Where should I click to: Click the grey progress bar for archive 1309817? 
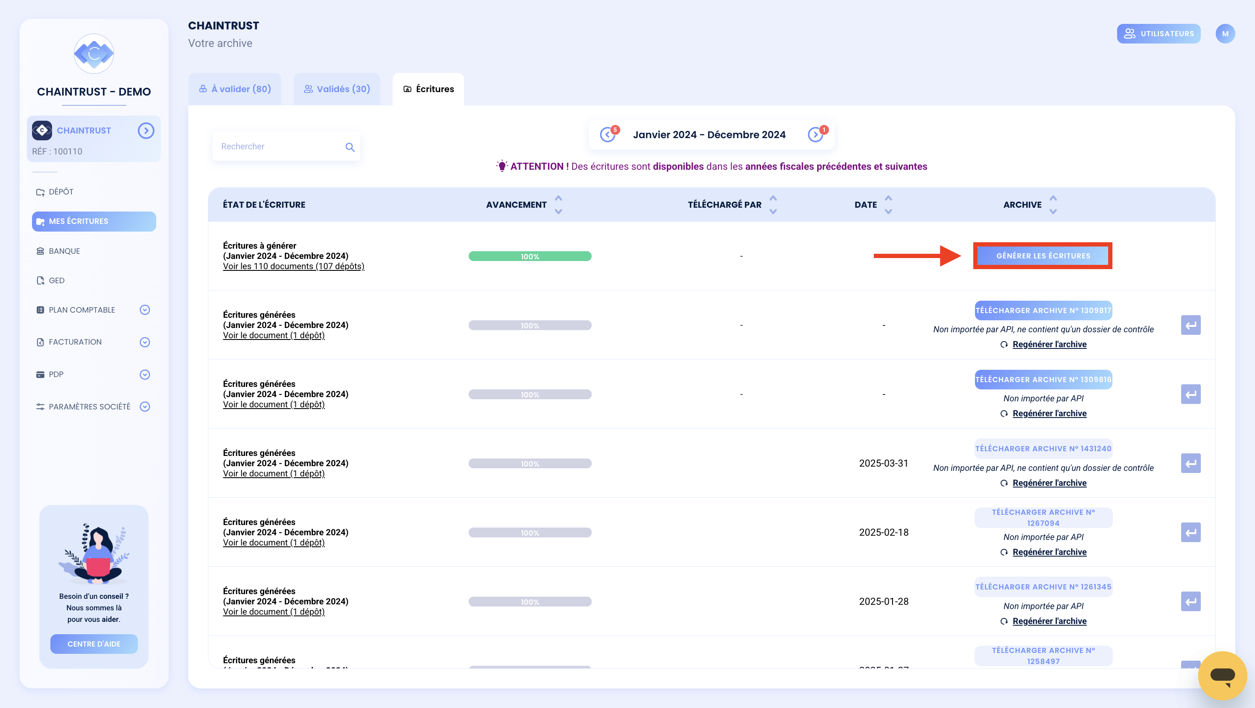pos(530,325)
